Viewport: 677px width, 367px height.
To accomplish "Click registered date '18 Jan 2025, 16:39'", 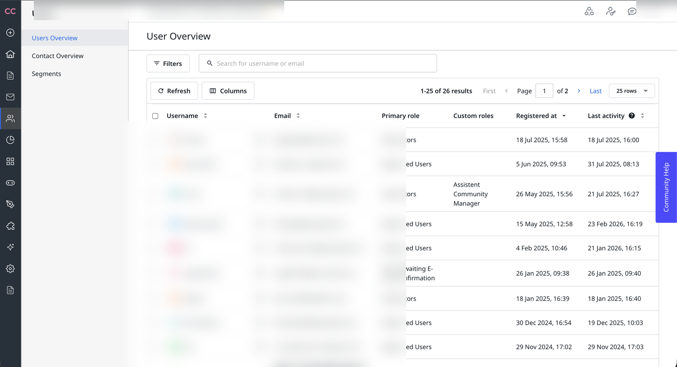I will pos(542,299).
